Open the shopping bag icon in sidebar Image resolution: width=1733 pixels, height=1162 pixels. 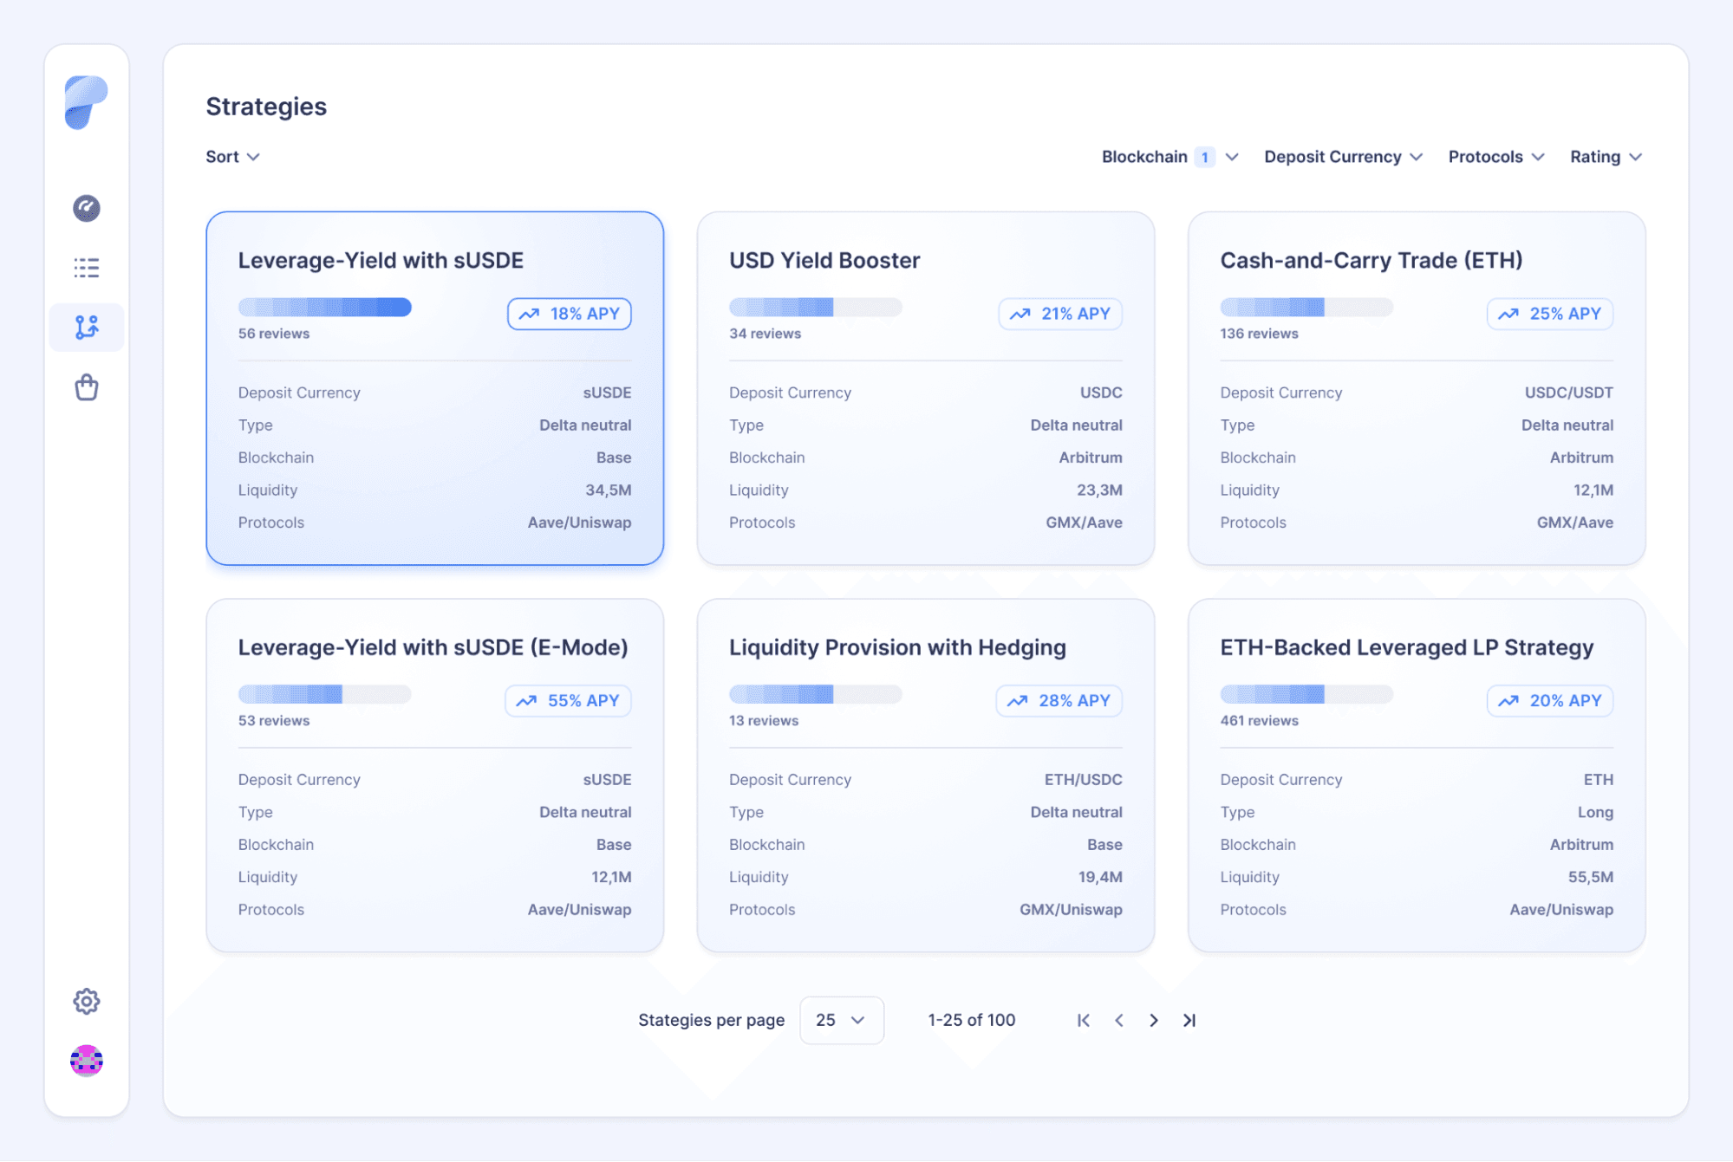[86, 387]
